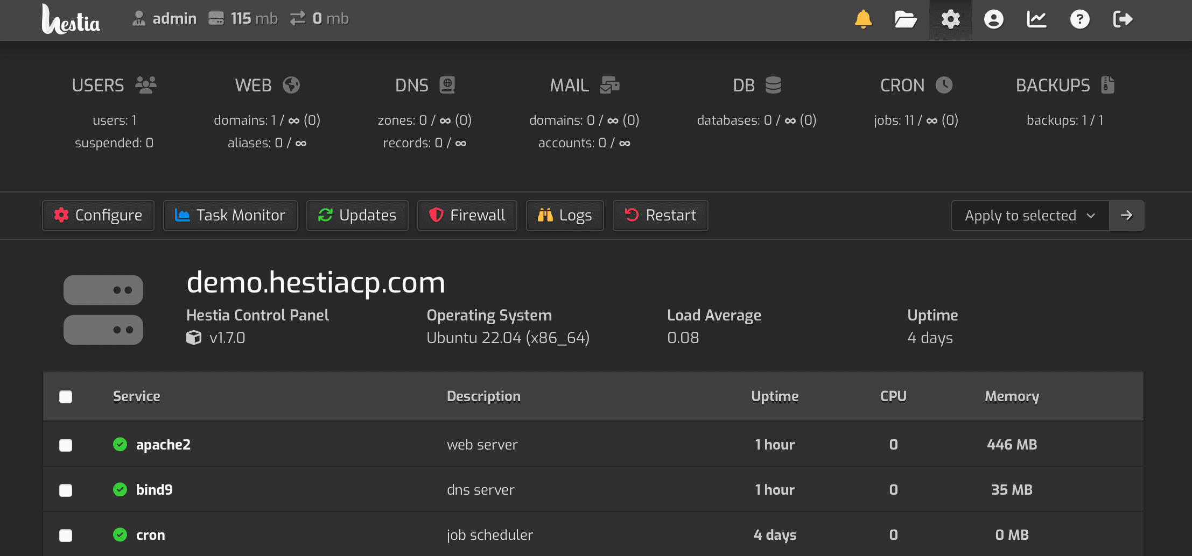The height and width of the screenshot is (556, 1192).
Task: Log out using the exit icon
Action: [x=1123, y=19]
